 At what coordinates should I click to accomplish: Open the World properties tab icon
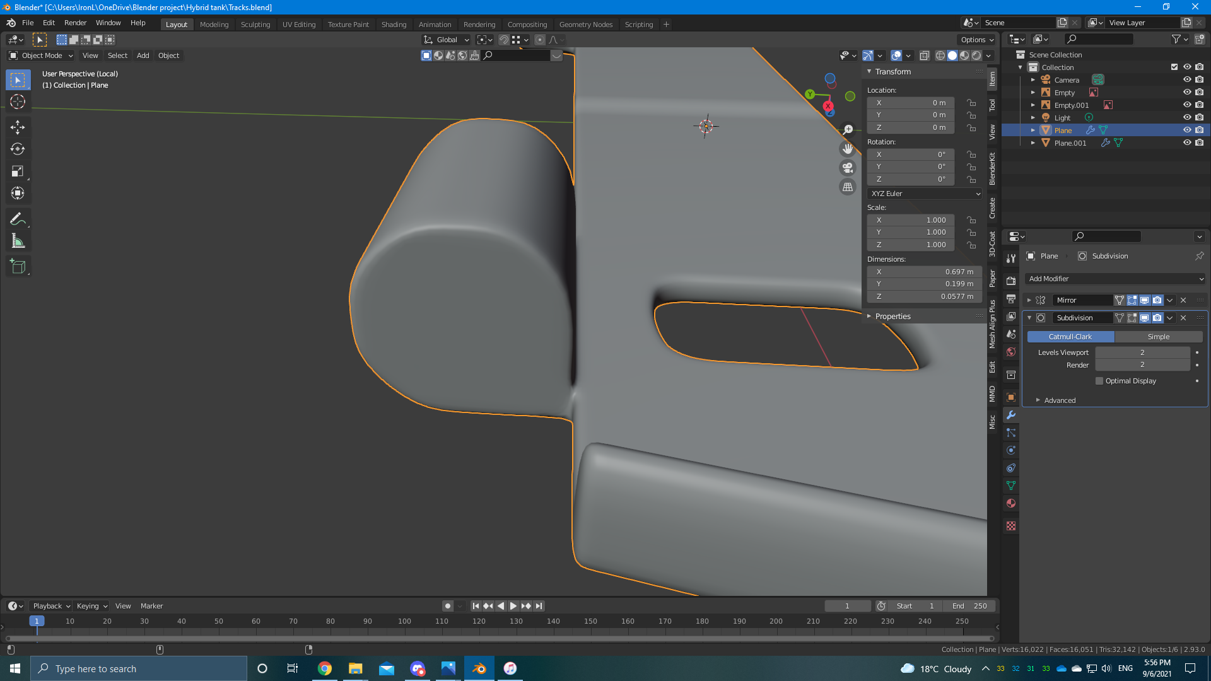(1011, 352)
